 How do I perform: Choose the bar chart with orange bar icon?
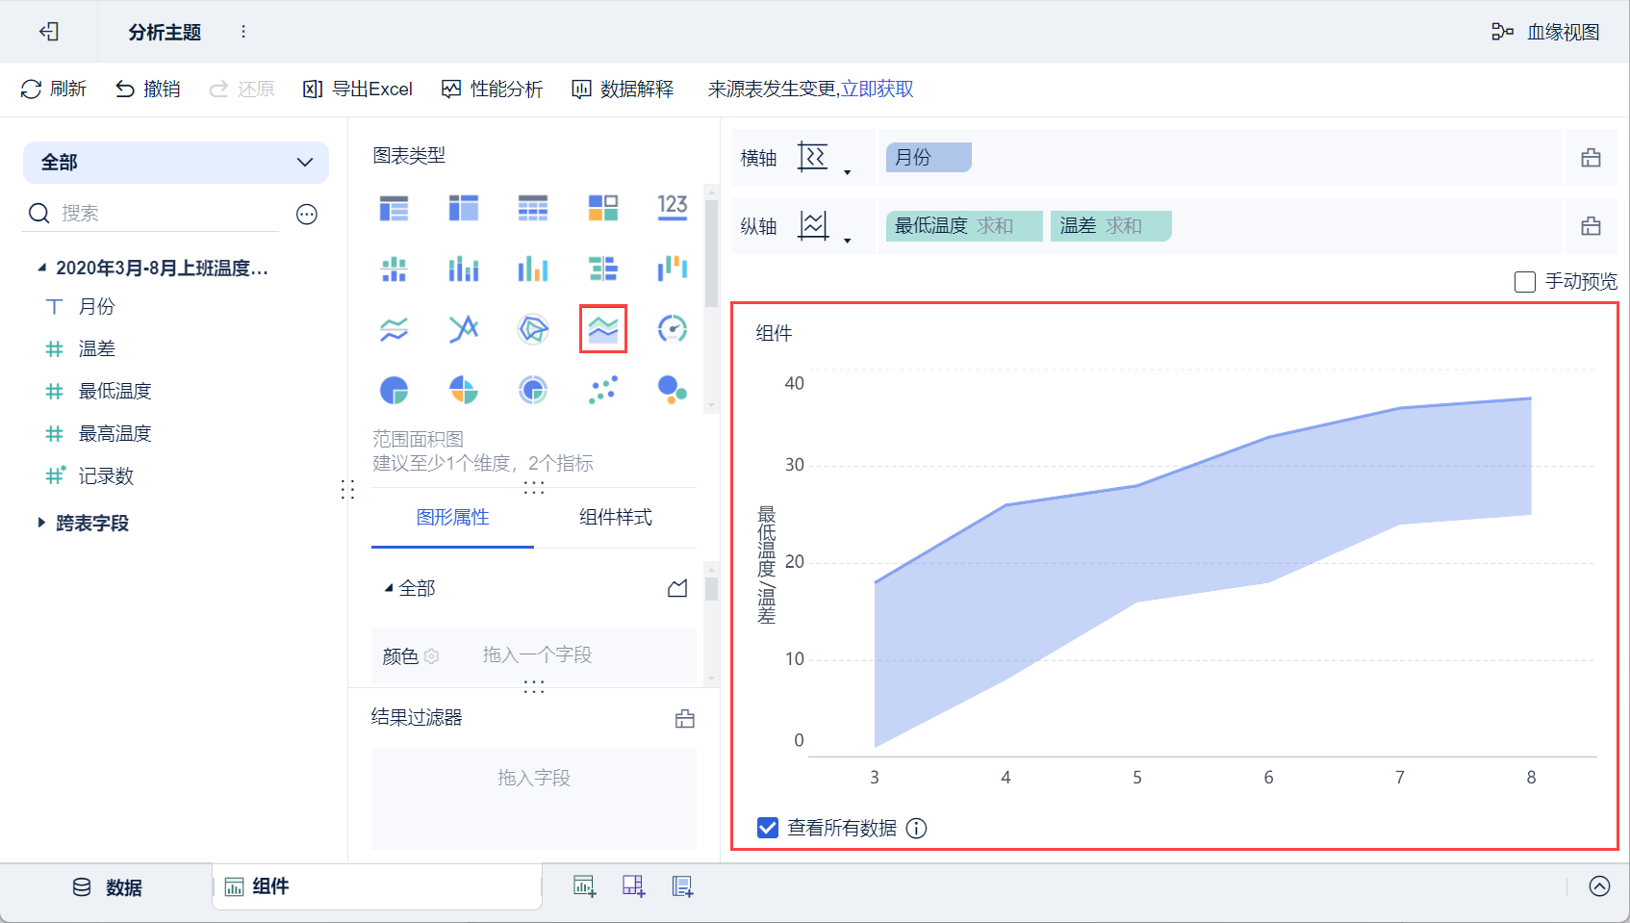pos(533,269)
